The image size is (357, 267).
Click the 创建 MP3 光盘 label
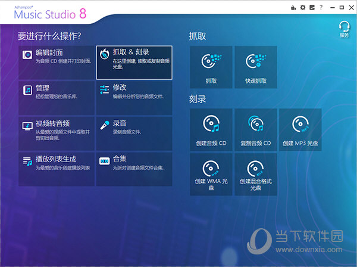pos(300,143)
